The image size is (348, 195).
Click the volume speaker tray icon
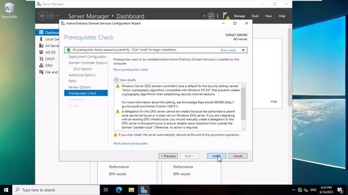[306, 190]
